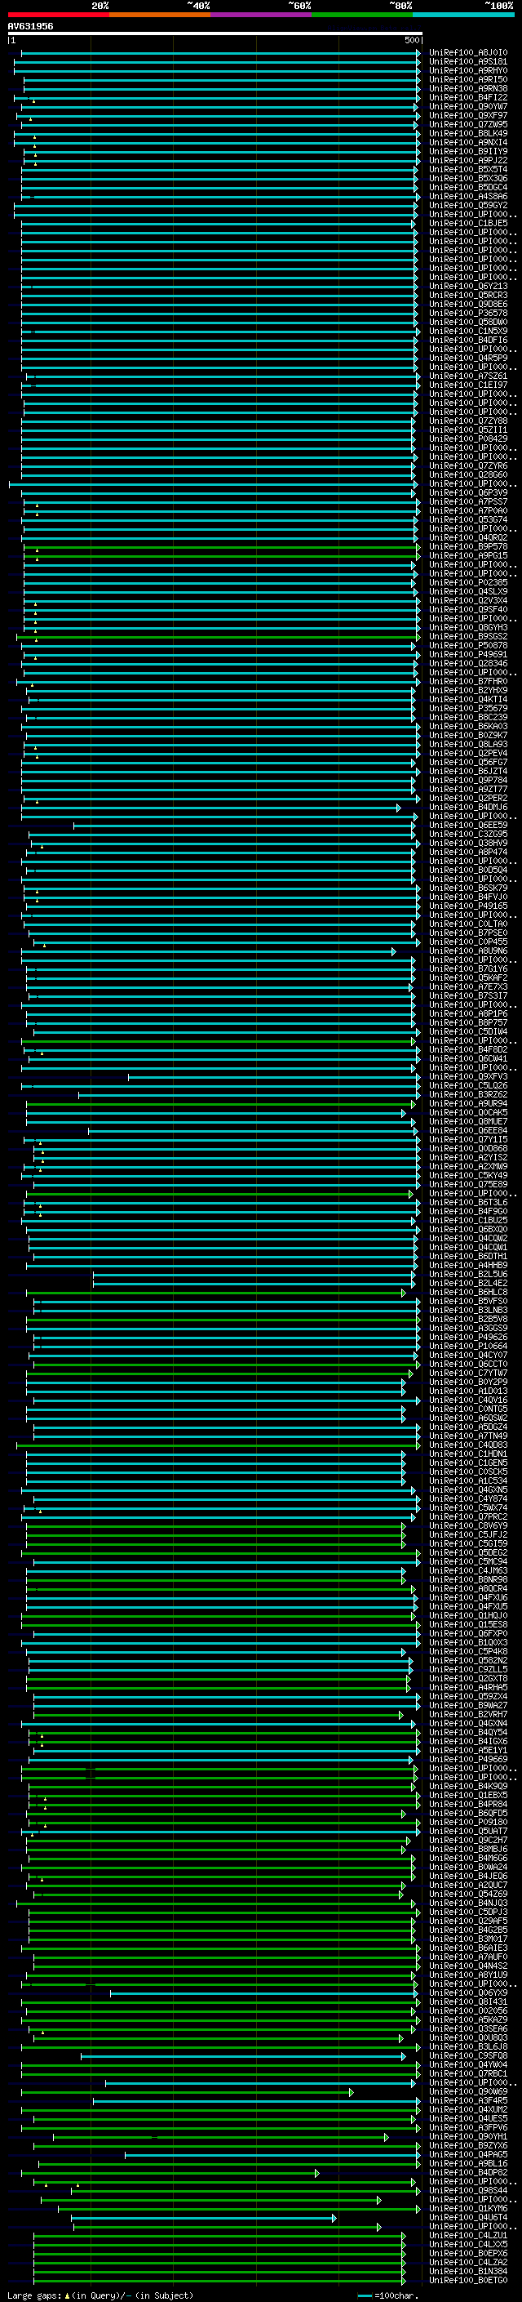
Task: Click the purple ~60% identity legend bar
Action: (260, 15)
